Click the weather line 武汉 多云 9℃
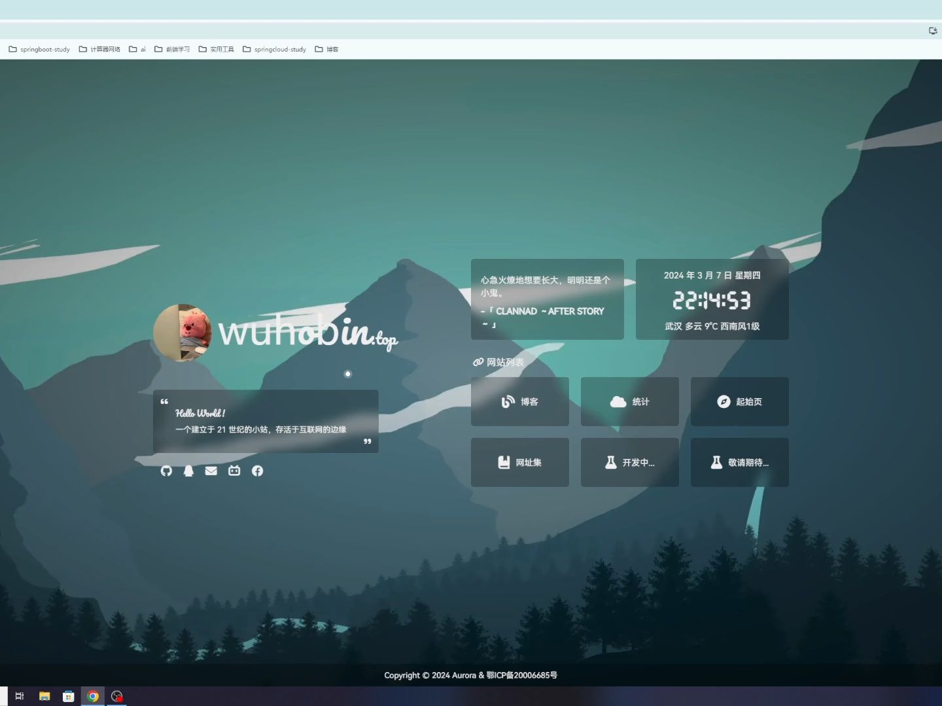 (x=712, y=326)
